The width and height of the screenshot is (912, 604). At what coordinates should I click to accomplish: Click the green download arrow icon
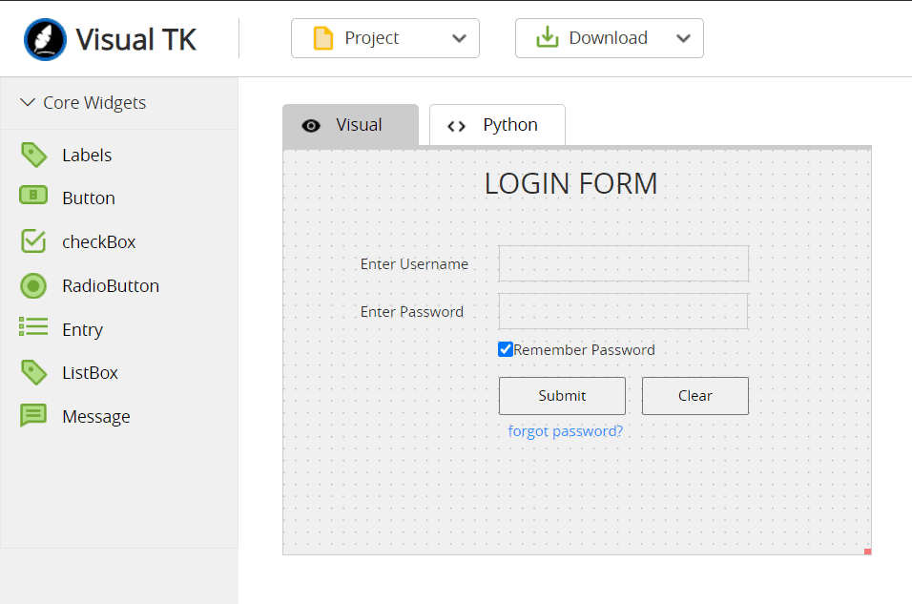tap(547, 37)
